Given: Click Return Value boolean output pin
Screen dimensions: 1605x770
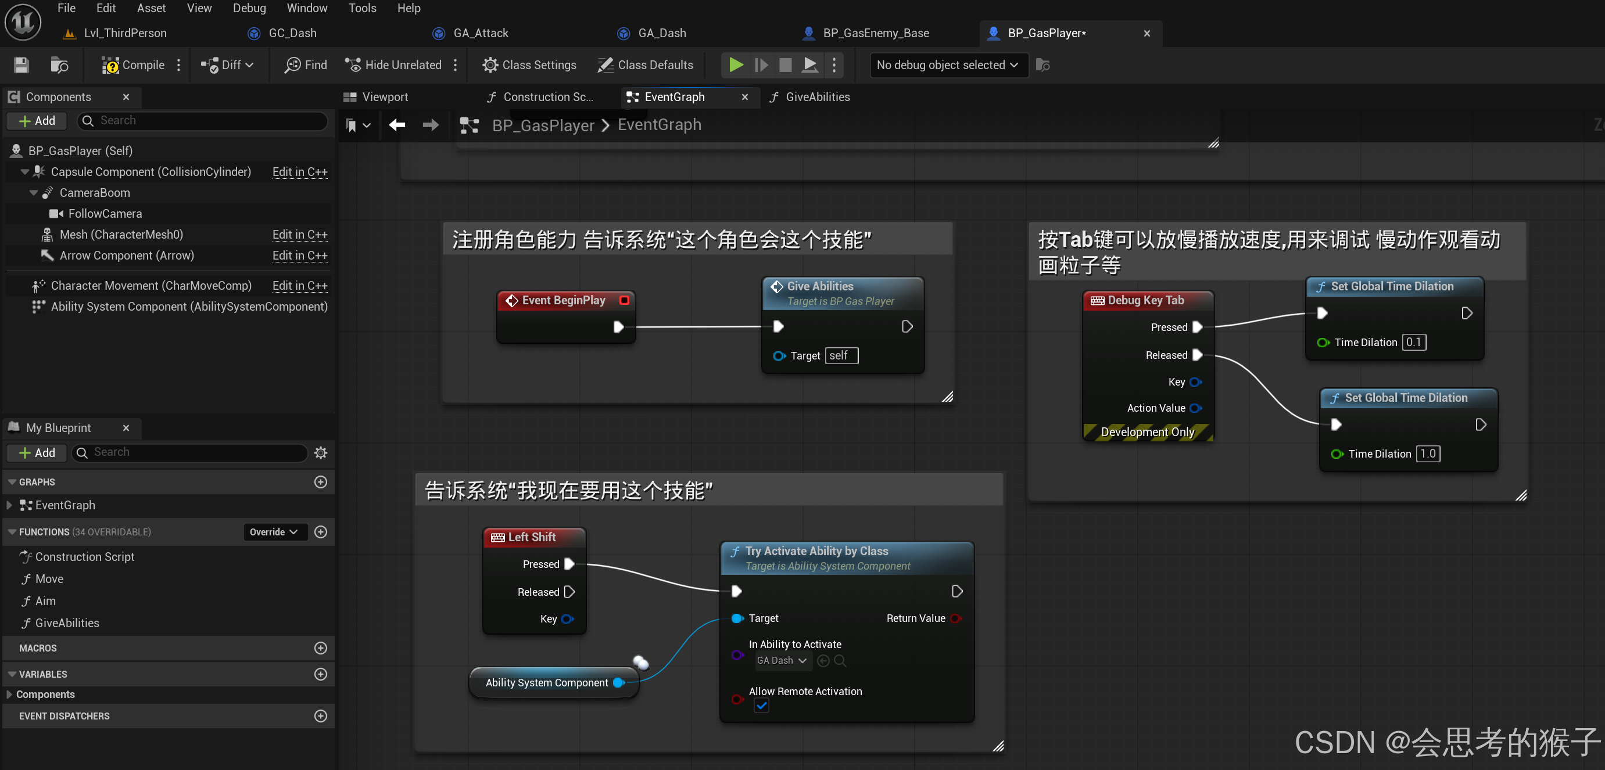Looking at the screenshot, I should click(x=955, y=618).
